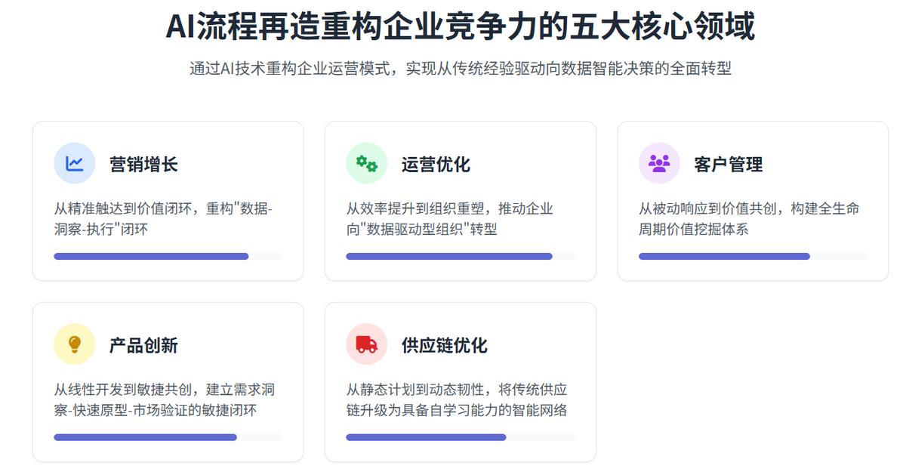Click the green gears icon for 运营优化

[366, 163]
